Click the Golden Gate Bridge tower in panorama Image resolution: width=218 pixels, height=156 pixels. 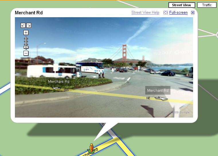(124, 53)
